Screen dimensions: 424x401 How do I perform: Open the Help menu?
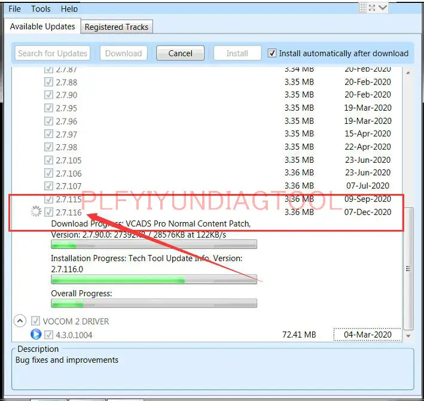(69, 9)
